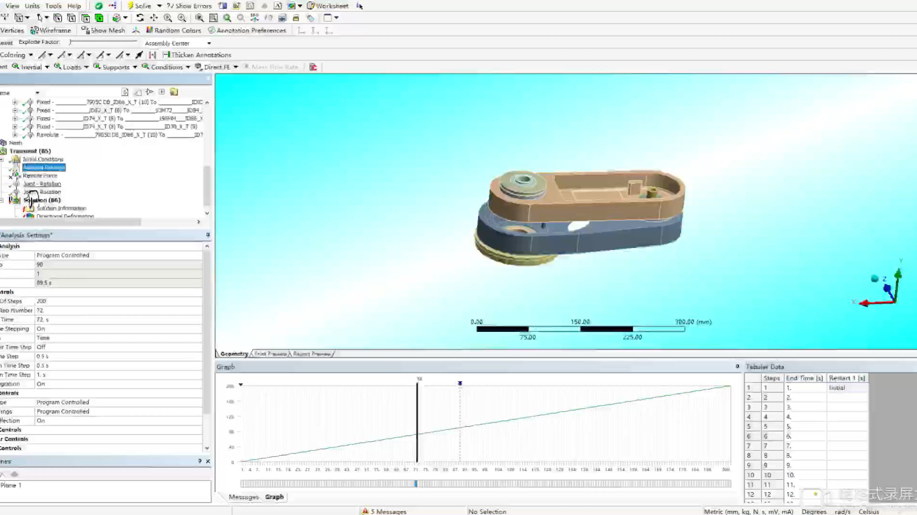Open the Tools menu
The width and height of the screenshot is (917, 515).
pos(53,6)
